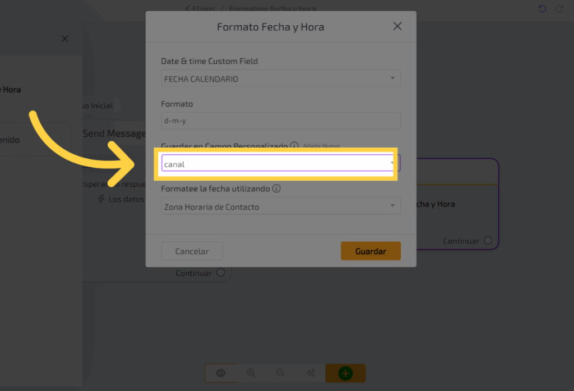Go back to Flujos breadcrumb

coord(202,8)
